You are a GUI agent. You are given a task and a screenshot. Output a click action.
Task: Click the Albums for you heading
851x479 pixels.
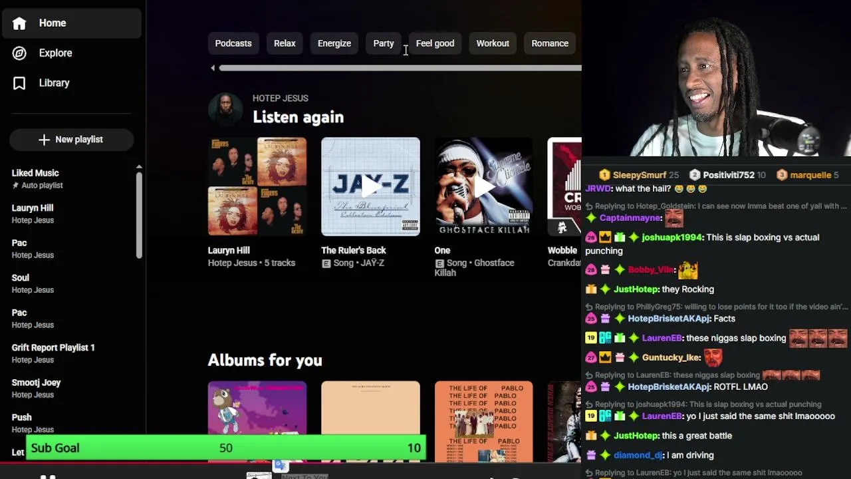pos(265,361)
